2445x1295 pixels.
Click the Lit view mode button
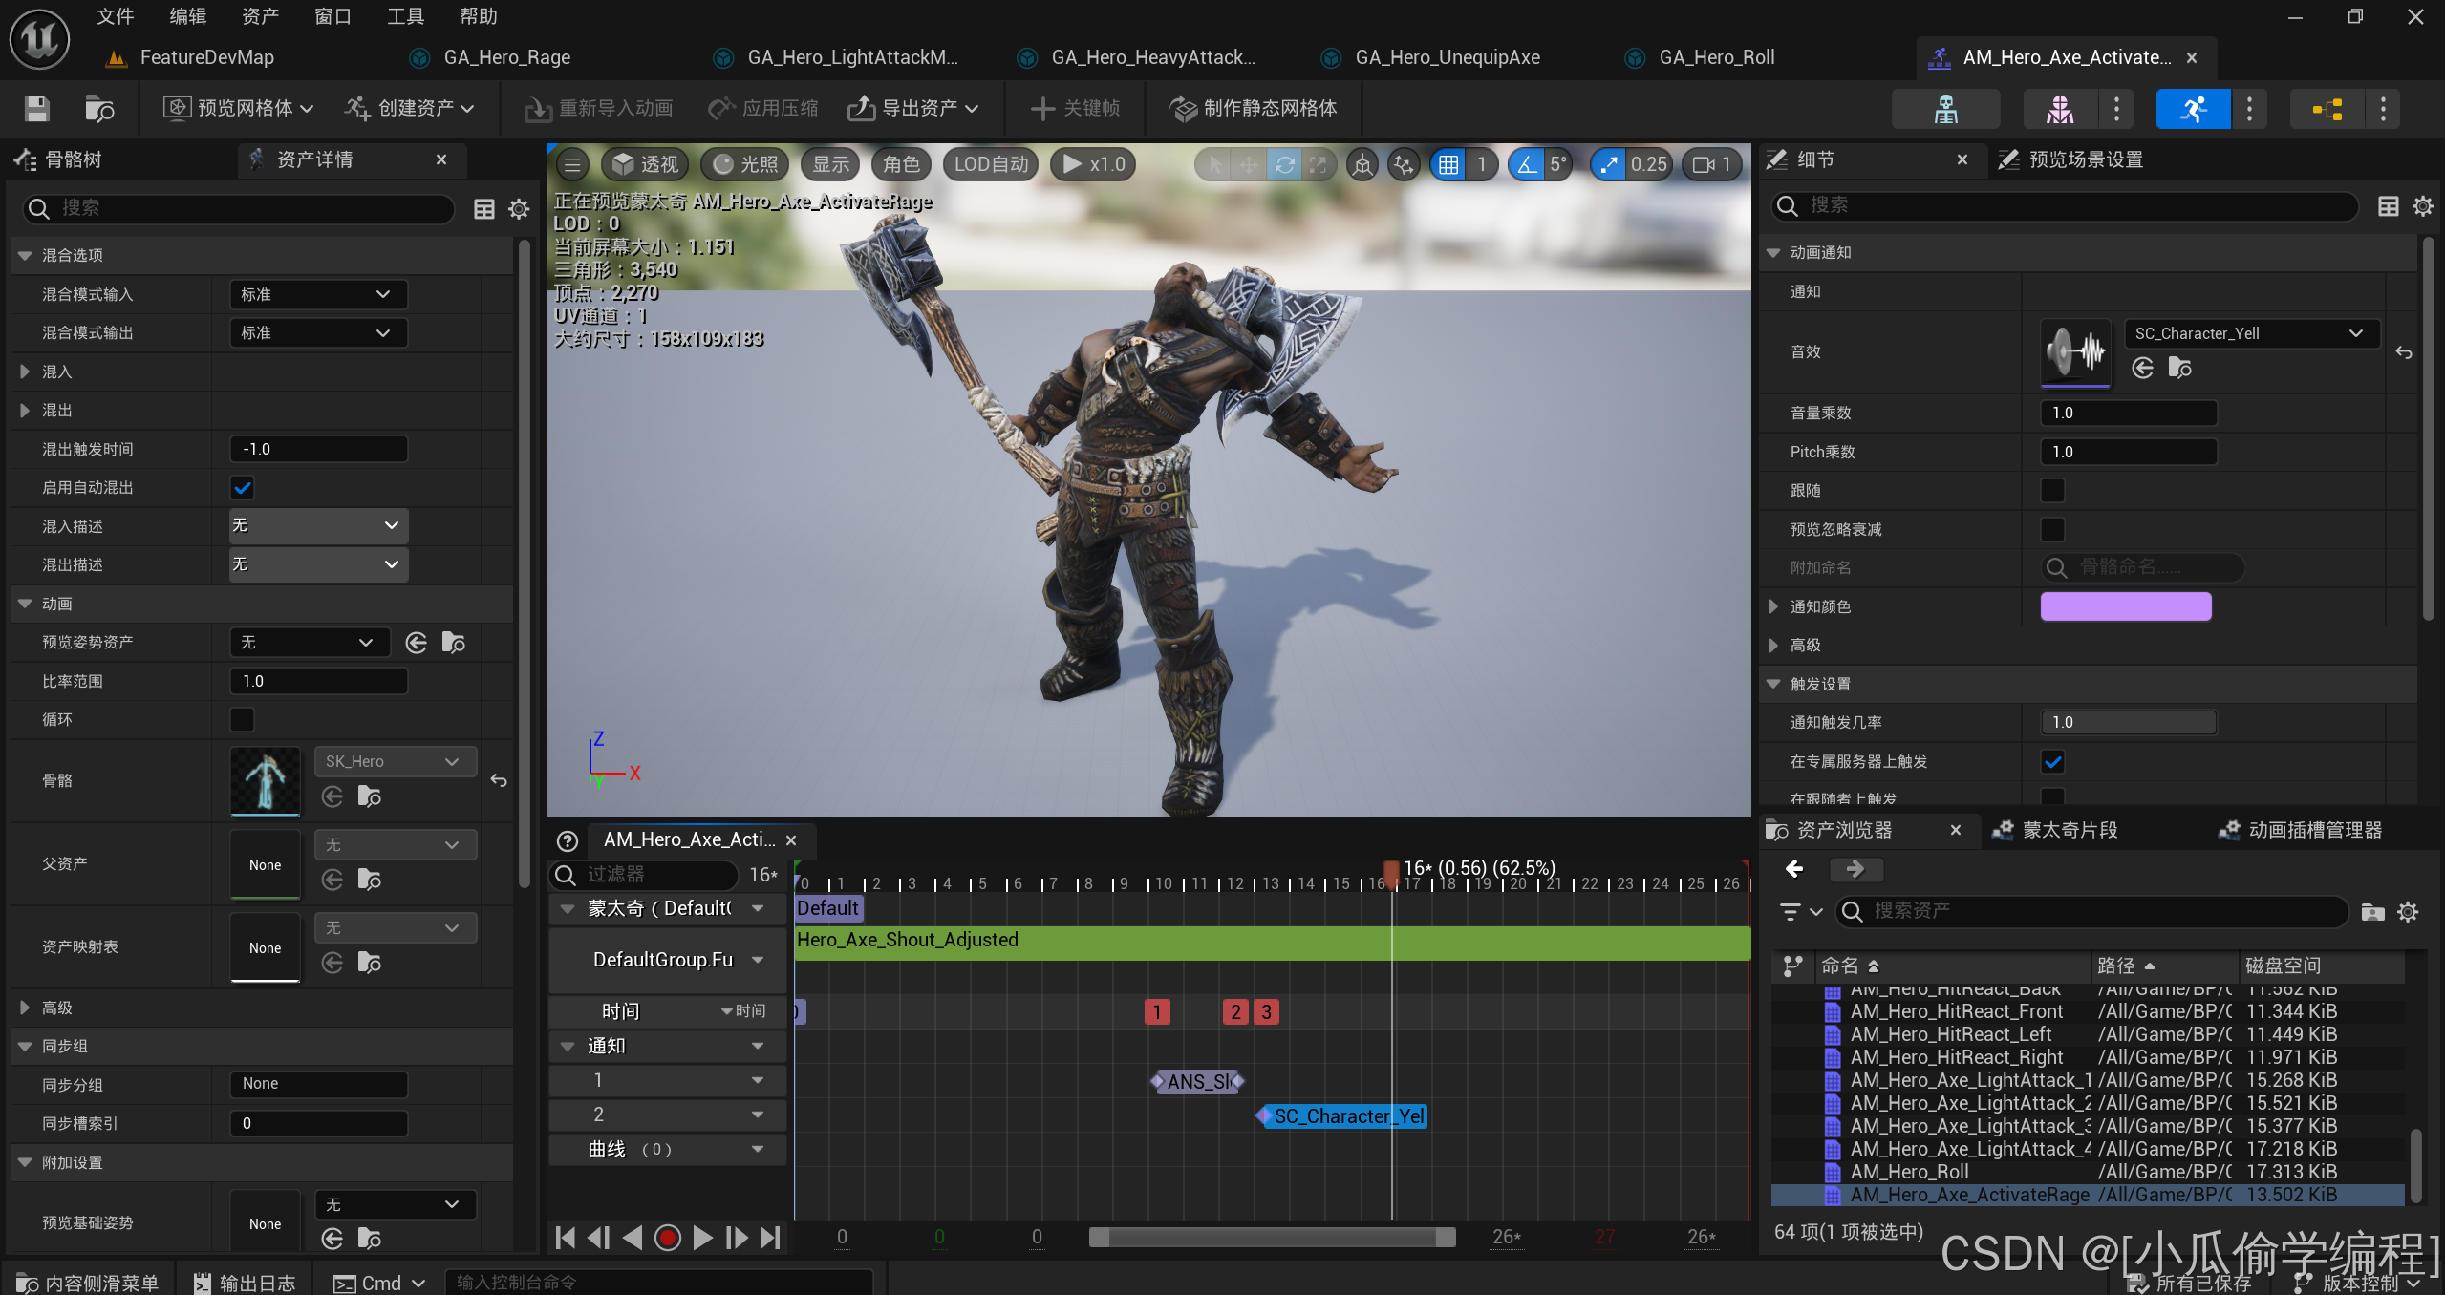746,164
